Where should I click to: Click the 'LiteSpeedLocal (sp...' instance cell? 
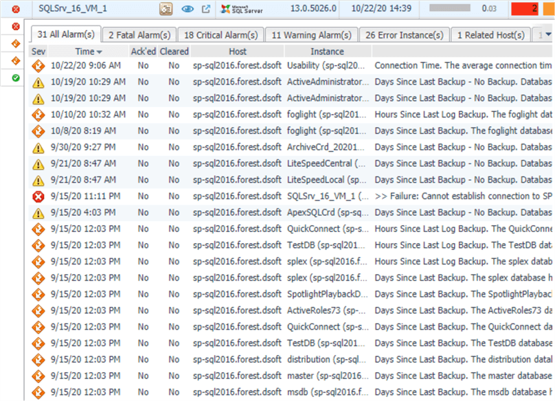[x=327, y=180]
